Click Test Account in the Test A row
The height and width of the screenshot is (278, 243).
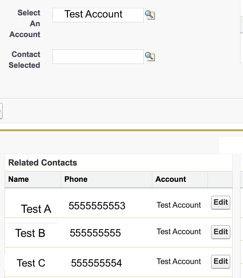(179, 205)
